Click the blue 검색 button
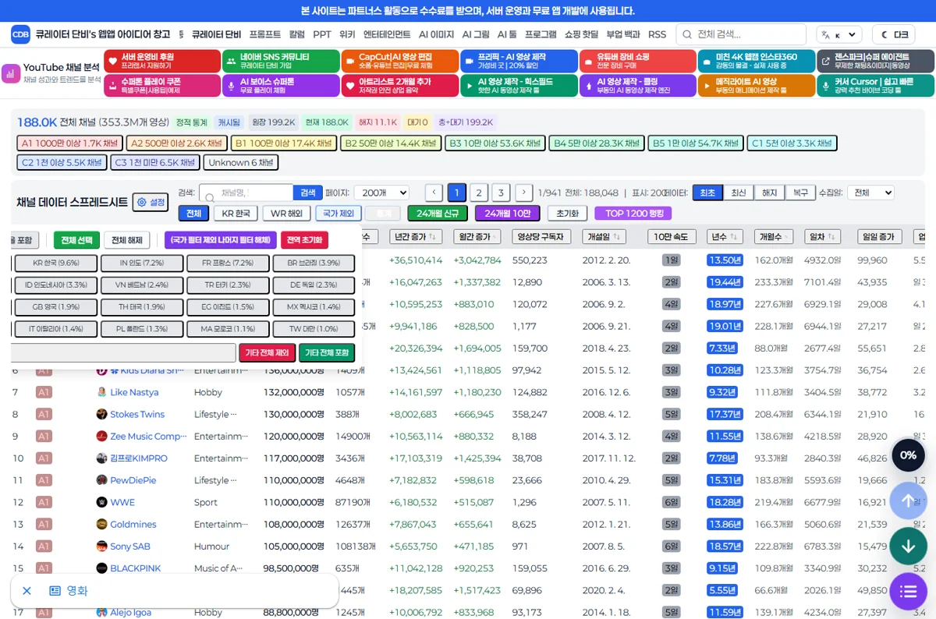 pyautogui.click(x=308, y=193)
